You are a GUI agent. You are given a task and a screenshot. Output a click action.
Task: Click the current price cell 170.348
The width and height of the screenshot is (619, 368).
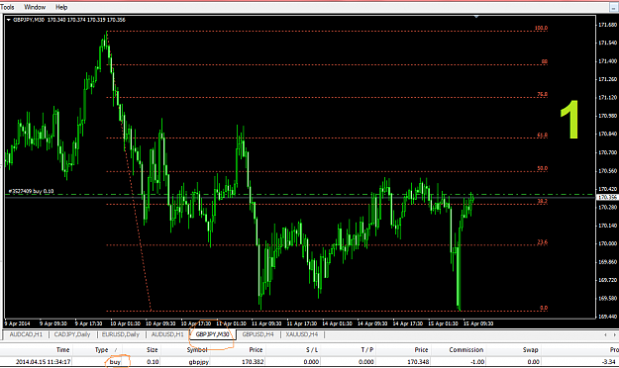tap(418, 362)
